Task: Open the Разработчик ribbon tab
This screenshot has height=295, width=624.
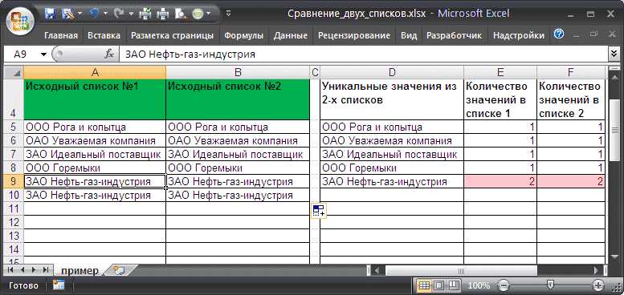Action: (x=454, y=35)
